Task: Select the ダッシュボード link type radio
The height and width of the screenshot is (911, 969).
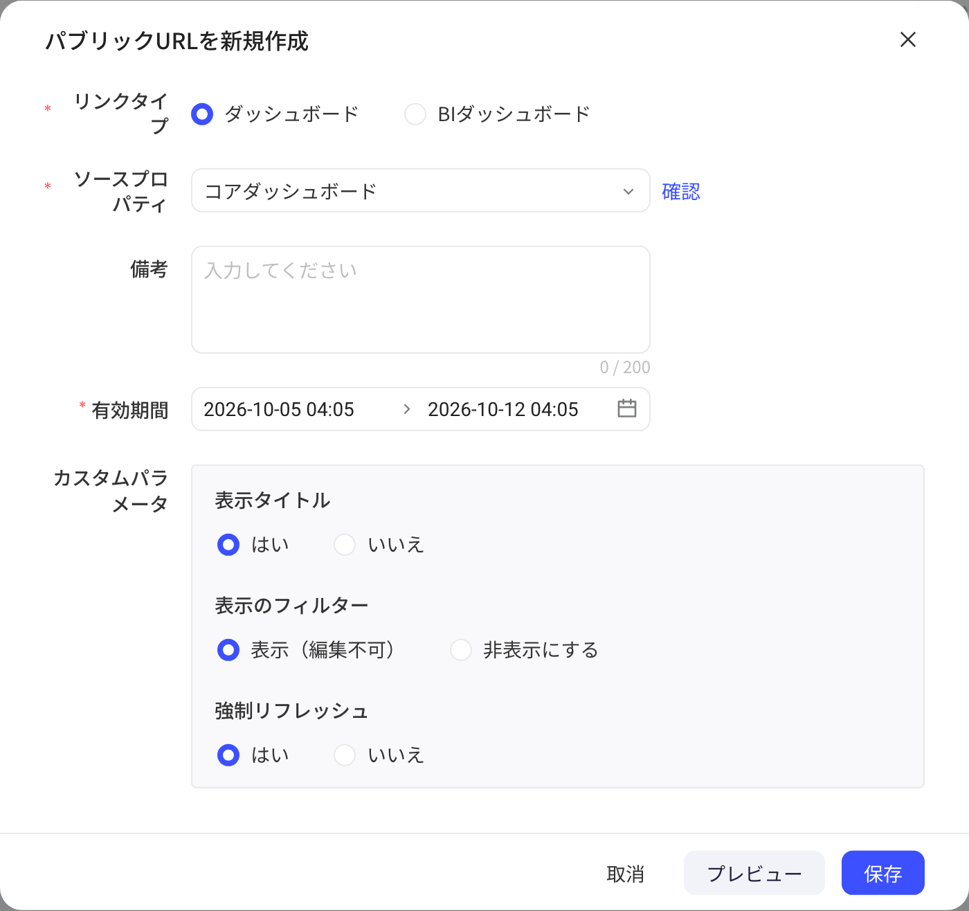Action: 202,114
